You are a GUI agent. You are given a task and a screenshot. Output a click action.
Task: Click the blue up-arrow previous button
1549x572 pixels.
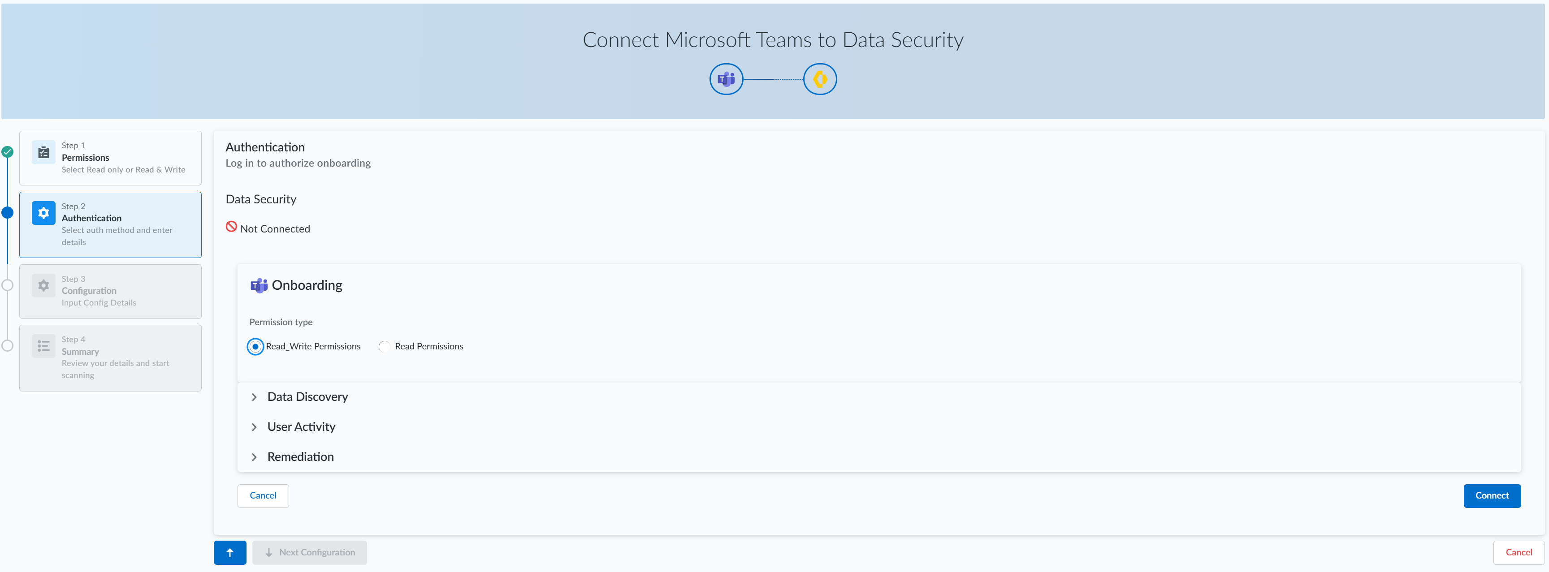229,553
